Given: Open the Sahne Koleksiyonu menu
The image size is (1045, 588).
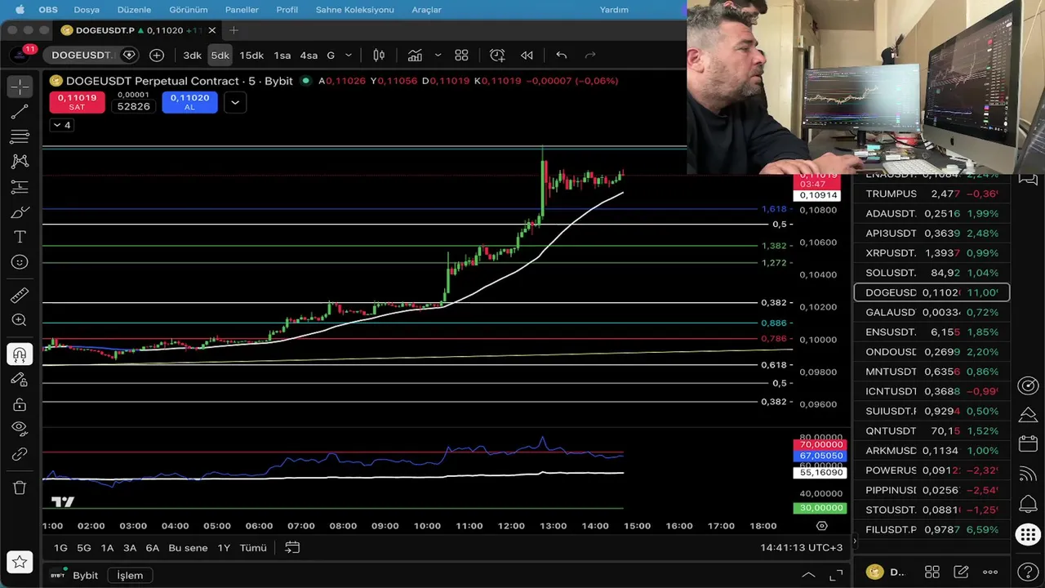Looking at the screenshot, I should (354, 10).
